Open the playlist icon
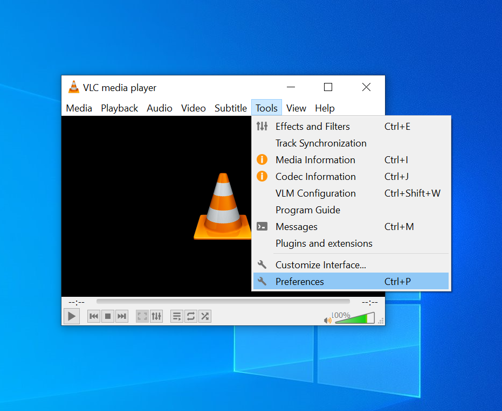502x411 pixels. [x=176, y=316]
